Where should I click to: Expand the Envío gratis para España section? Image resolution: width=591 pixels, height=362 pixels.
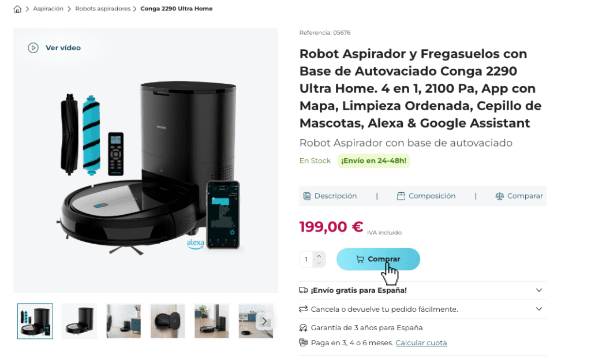pyautogui.click(x=423, y=290)
